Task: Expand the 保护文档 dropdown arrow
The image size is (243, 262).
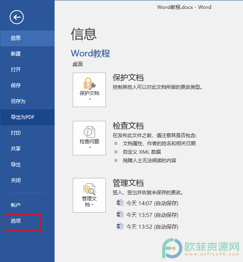Action: click(90, 99)
